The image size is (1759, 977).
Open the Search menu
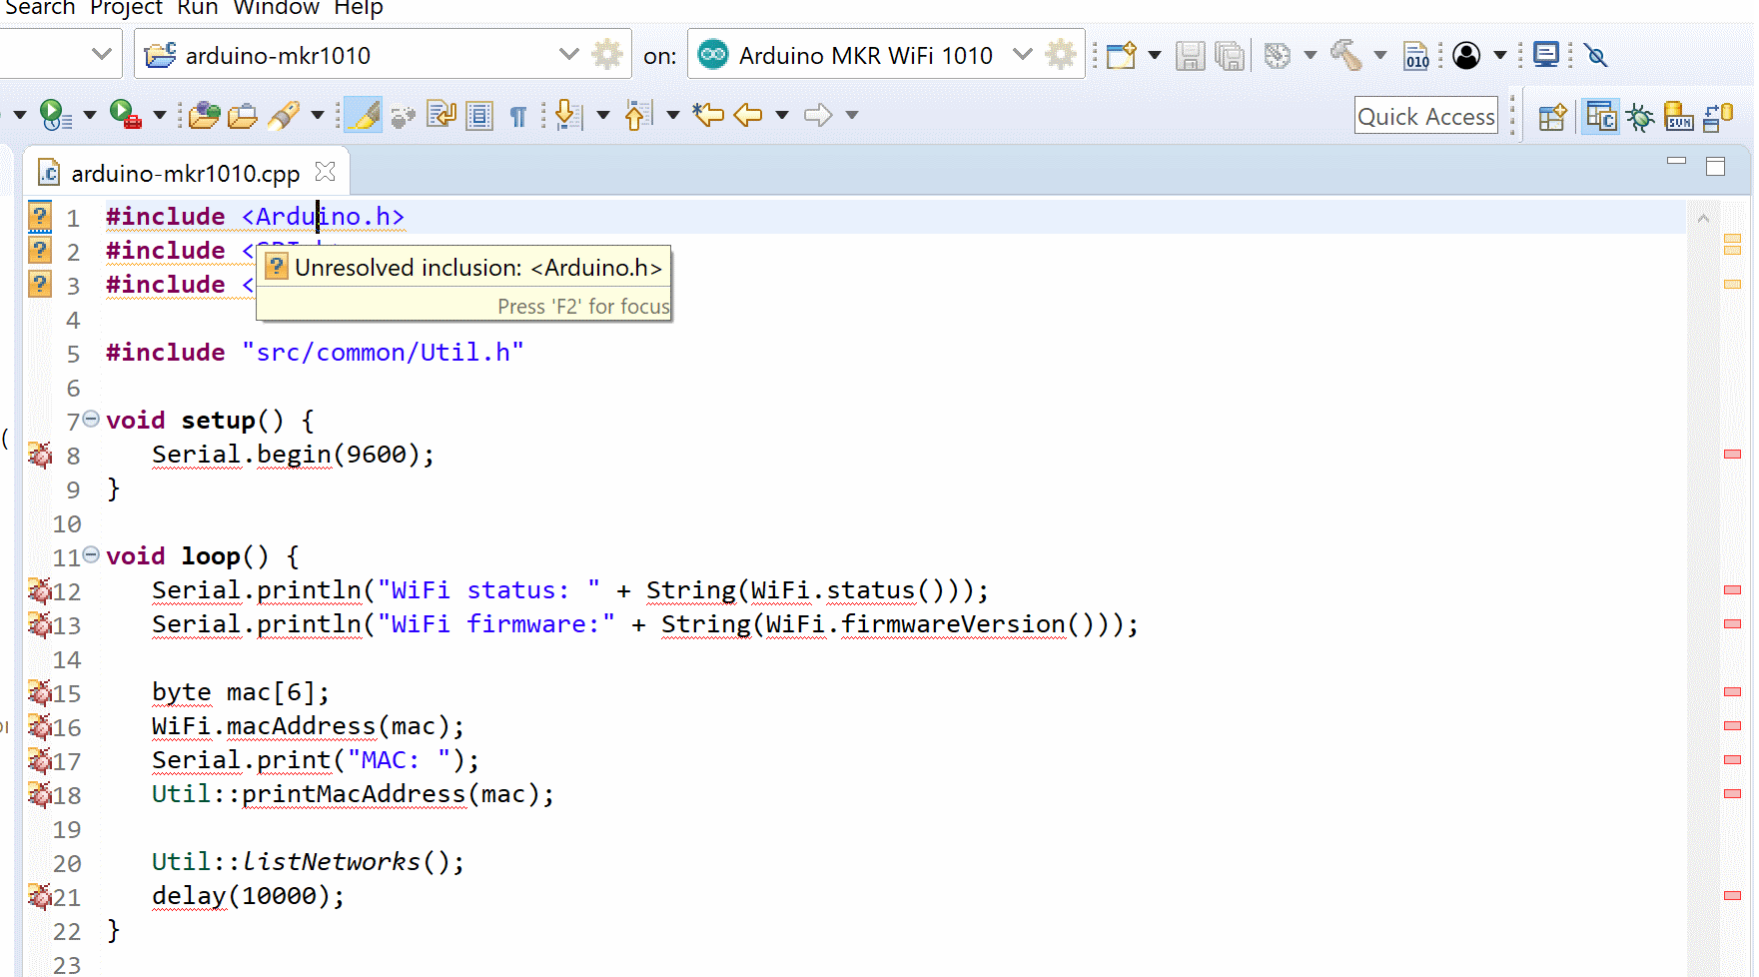[40, 8]
